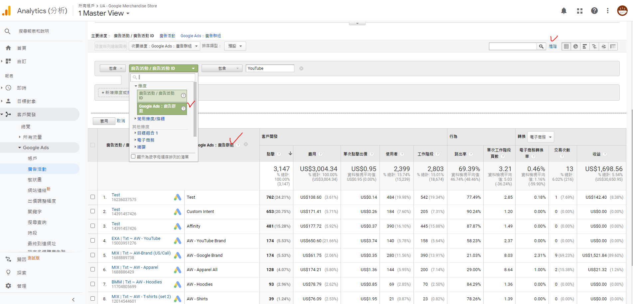The height and width of the screenshot is (304, 633).
Task: Open the sort type 預設 dropdown
Action: click(x=235, y=46)
